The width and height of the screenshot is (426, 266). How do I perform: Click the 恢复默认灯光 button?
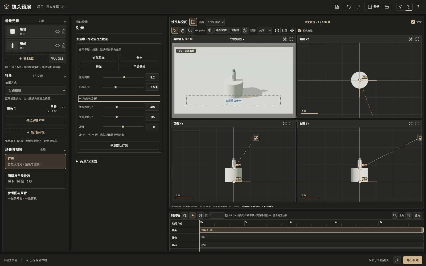click(119, 146)
